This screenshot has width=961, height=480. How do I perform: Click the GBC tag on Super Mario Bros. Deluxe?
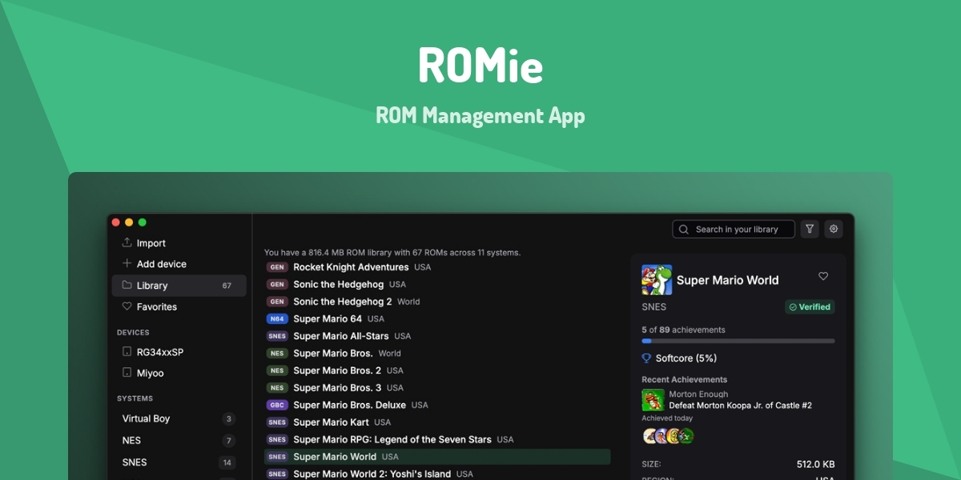277,405
